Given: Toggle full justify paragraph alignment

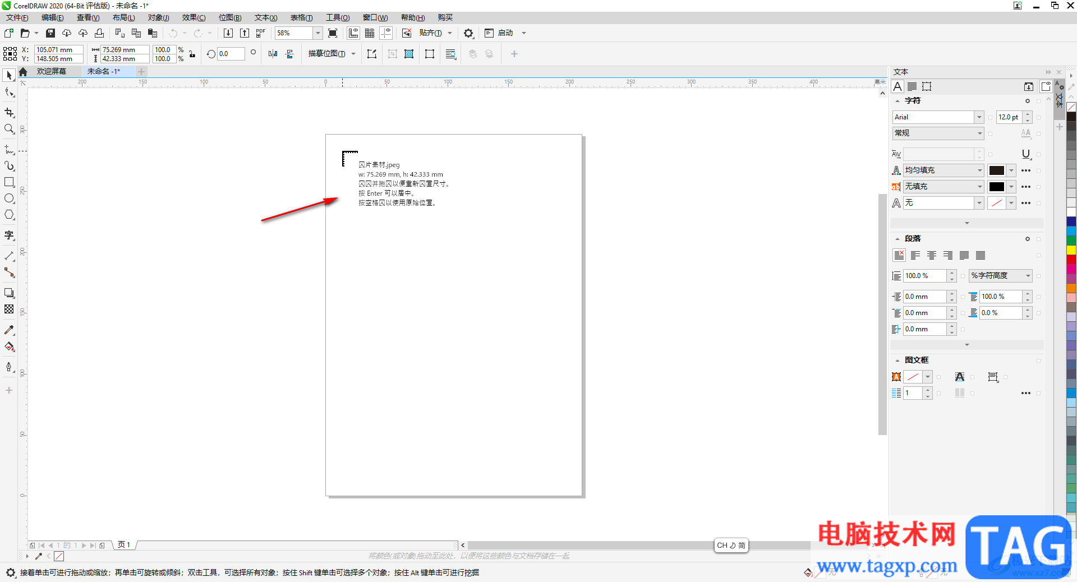Looking at the screenshot, I should (x=964, y=255).
